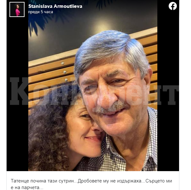Click the caption line 'е на парчета...'
Image resolution: width=191 pixels, height=190 pixels.
[27, 187]
